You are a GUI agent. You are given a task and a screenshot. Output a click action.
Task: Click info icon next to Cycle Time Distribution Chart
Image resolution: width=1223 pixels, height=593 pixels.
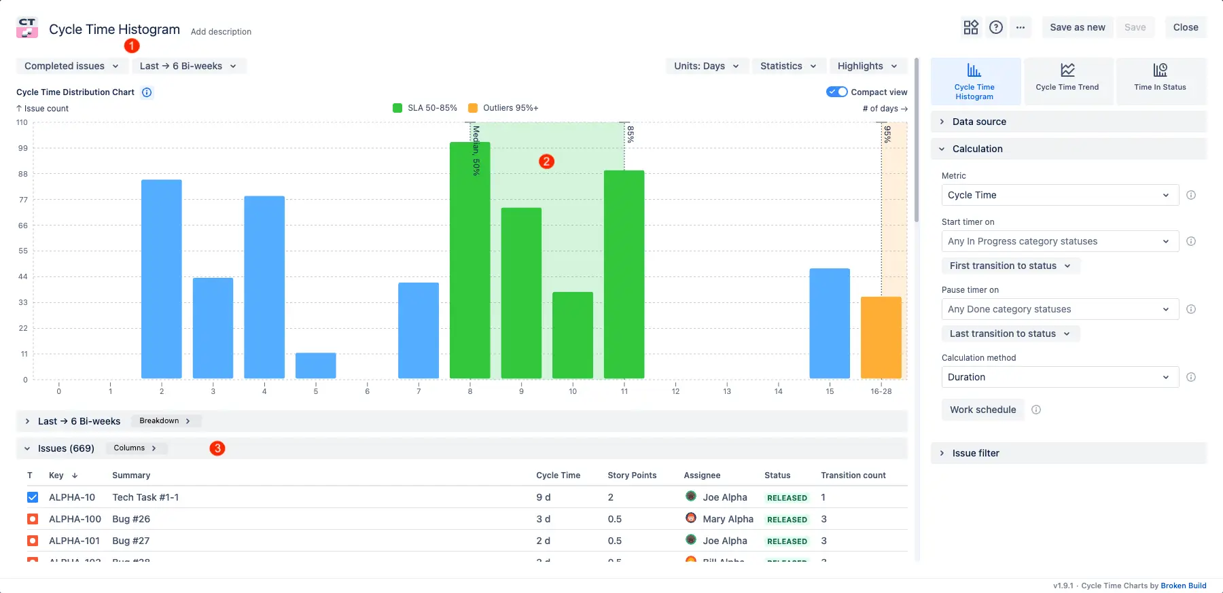147,92
